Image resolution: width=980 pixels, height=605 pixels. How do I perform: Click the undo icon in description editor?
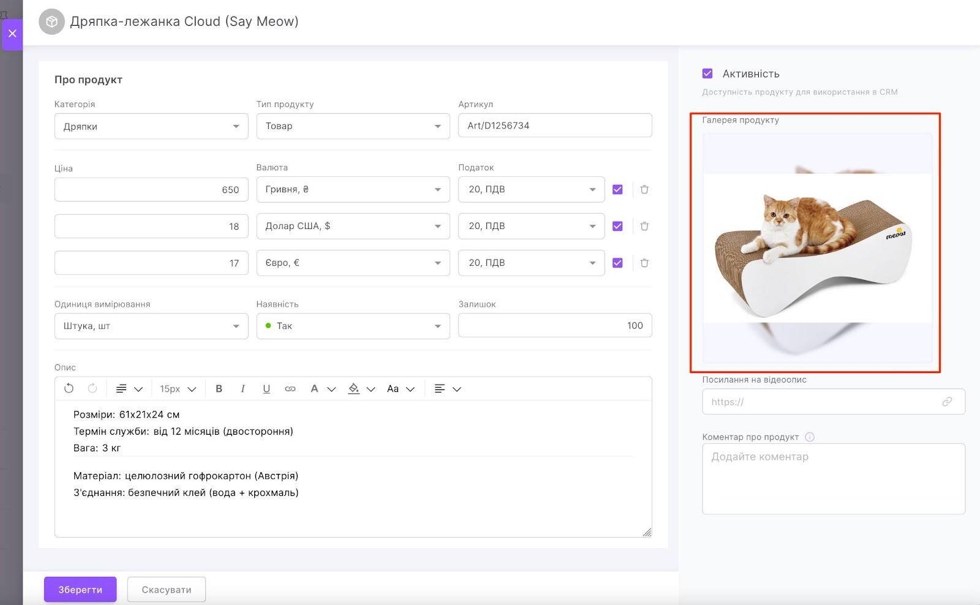coord(69,389)
